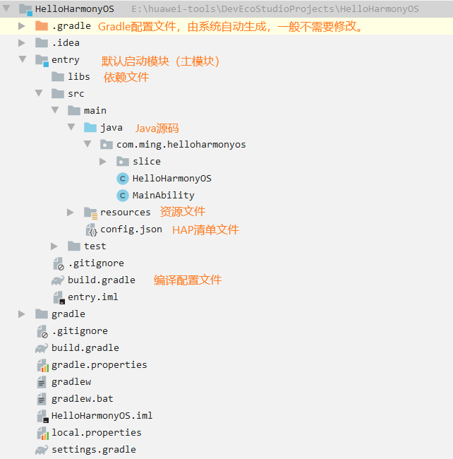Click the HelloHarmonyOS.iml file icon
This screenshot has width=453, height=459.
[43, 416]
